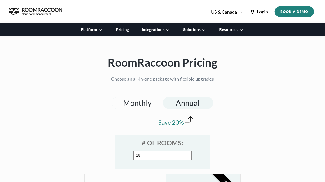The image size is (325, 182).
Task: Click the number of rooms input field
Action: click(162, 155)
